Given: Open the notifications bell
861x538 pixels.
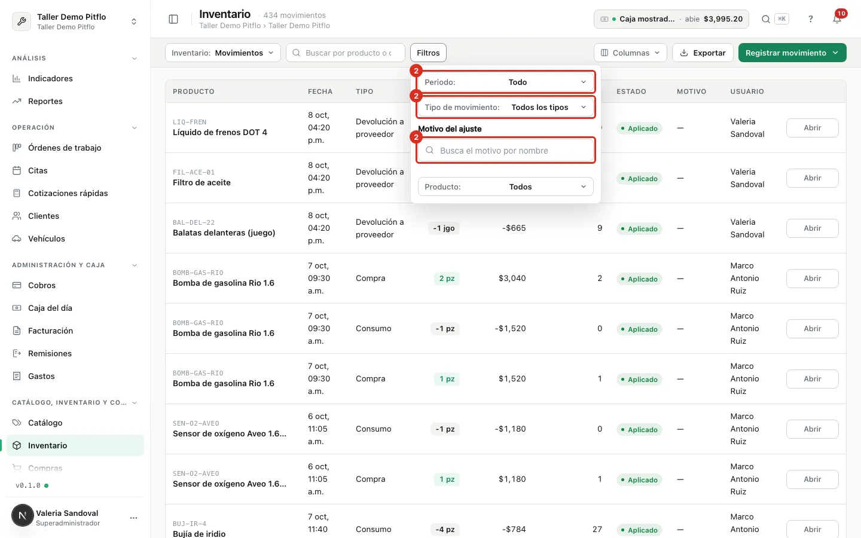Looking at the screenshot, I should click(x=837, y=19).
